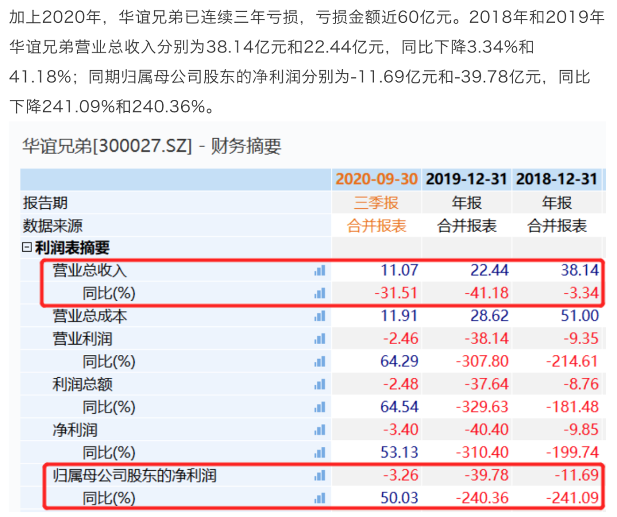Click the chart icon in the 53.13 row

[320, 453]
